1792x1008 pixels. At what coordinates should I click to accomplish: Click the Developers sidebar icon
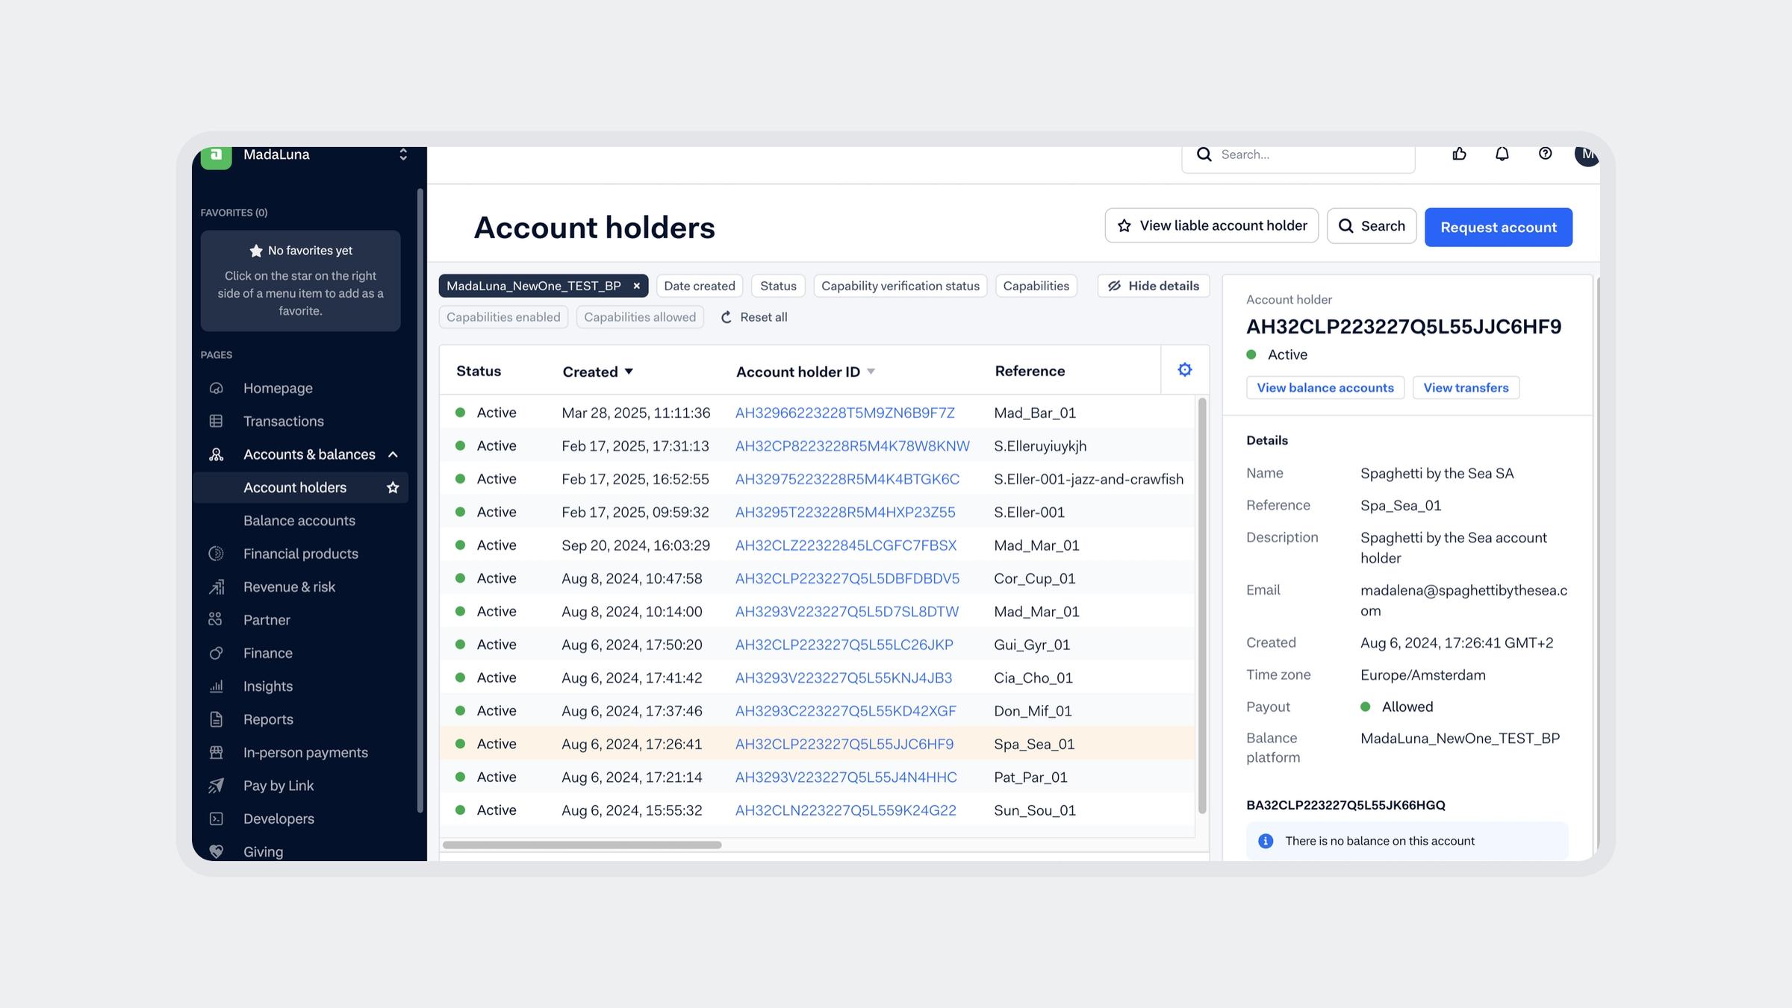(217, 818)
